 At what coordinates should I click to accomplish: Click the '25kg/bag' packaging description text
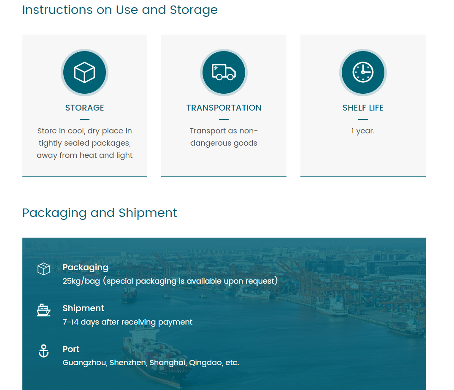tap(170, 281)
